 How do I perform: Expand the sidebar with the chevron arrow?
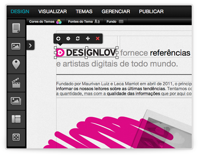30,46
